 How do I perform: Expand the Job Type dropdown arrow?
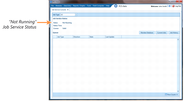pyautogui.click(x=76, y=15)
